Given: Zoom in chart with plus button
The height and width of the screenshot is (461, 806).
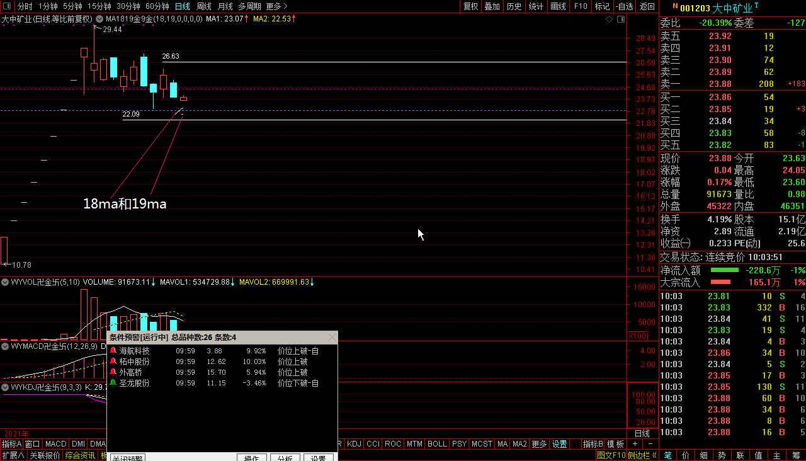Looking at the screenshot, I should (x=635, y=444).
